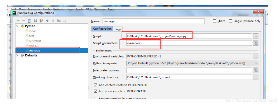Click the Working directory field
Viewport: 279px width, 105px height.
(x=189, y=77)
